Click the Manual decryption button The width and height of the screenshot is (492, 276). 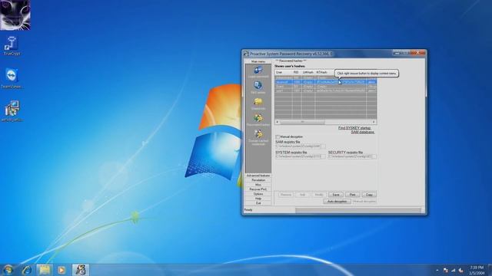[364, 202]
